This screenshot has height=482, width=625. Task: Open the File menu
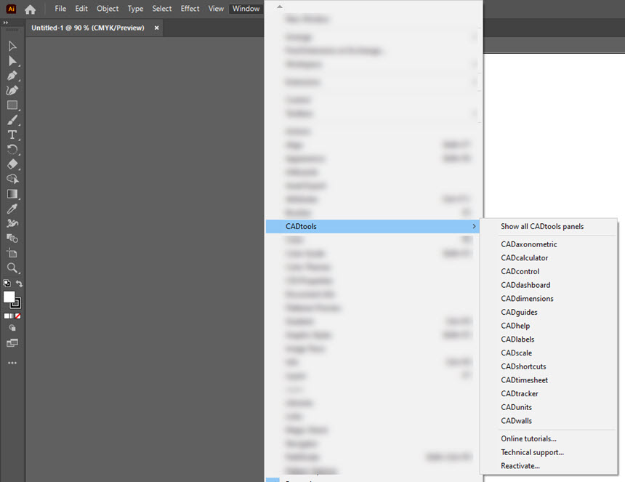pyautogui.click(x=60, y=9)
